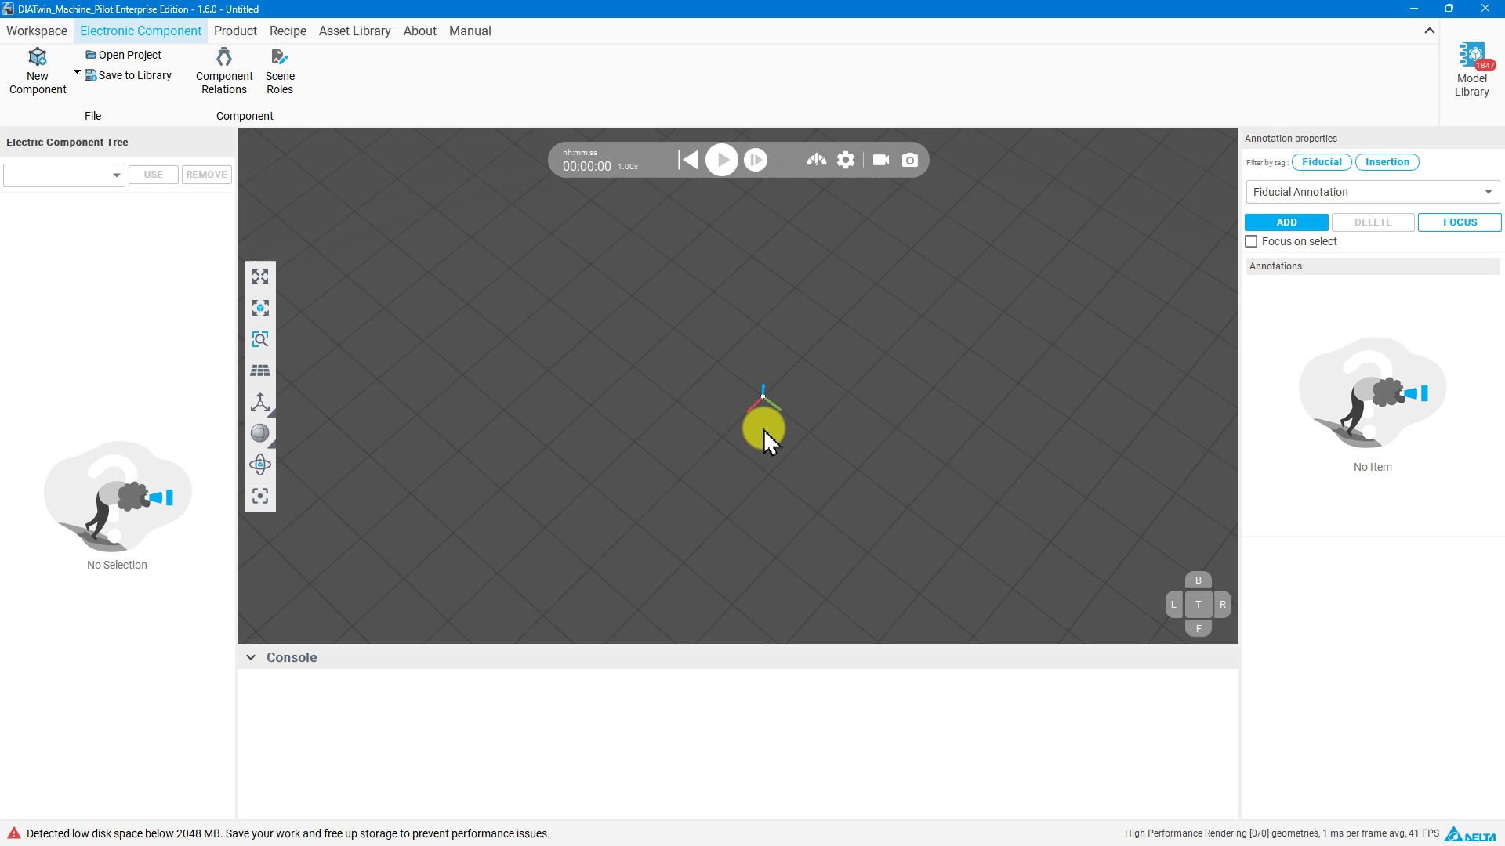Open the Electric Component Tree dropdown
Viewport: 1505px width, 846px height.
tap(64, 175)
